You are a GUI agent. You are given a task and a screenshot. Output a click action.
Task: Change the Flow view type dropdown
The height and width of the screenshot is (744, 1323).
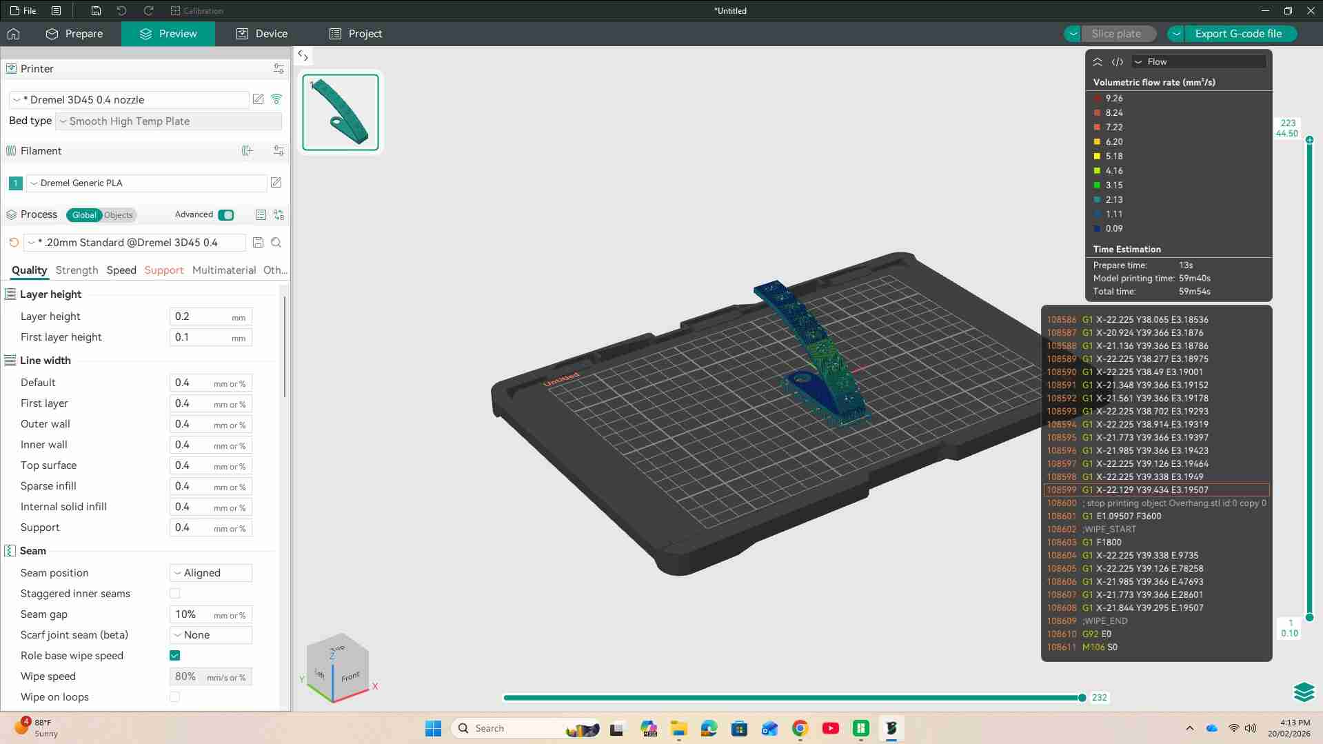pos(1199,62)
